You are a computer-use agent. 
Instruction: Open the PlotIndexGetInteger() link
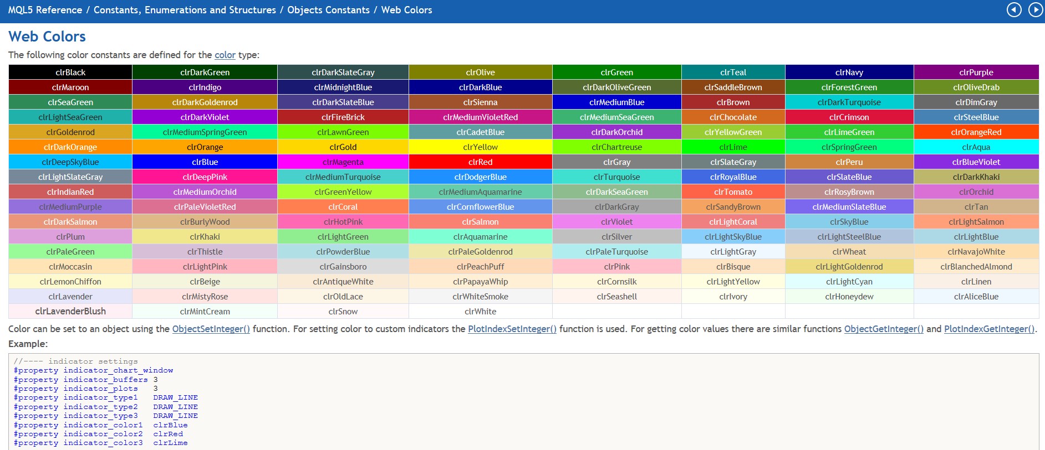click(989, 329)
